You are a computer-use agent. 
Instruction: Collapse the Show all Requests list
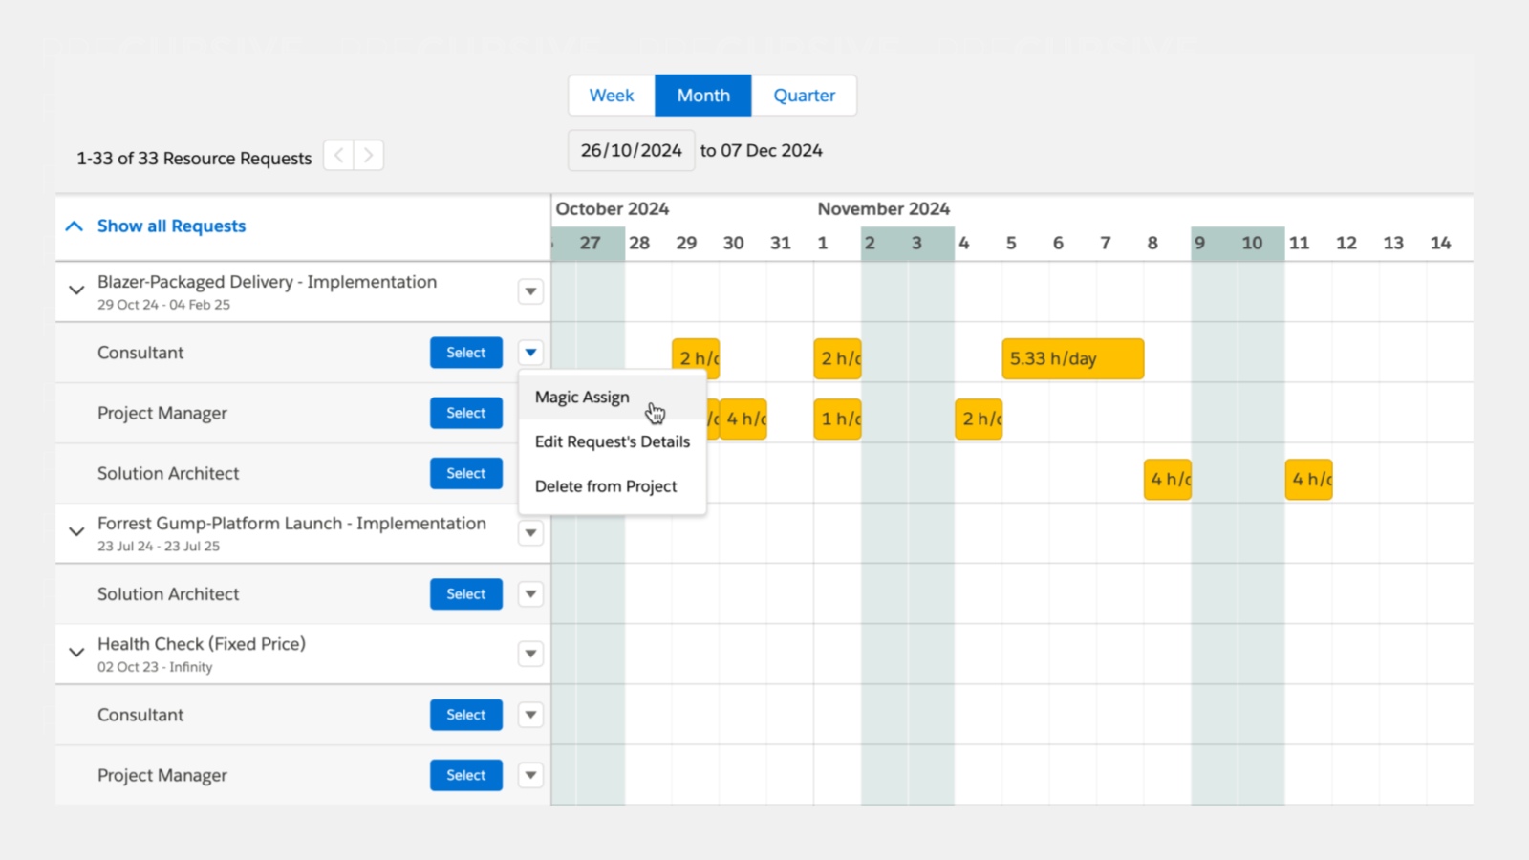pos(75,226)
